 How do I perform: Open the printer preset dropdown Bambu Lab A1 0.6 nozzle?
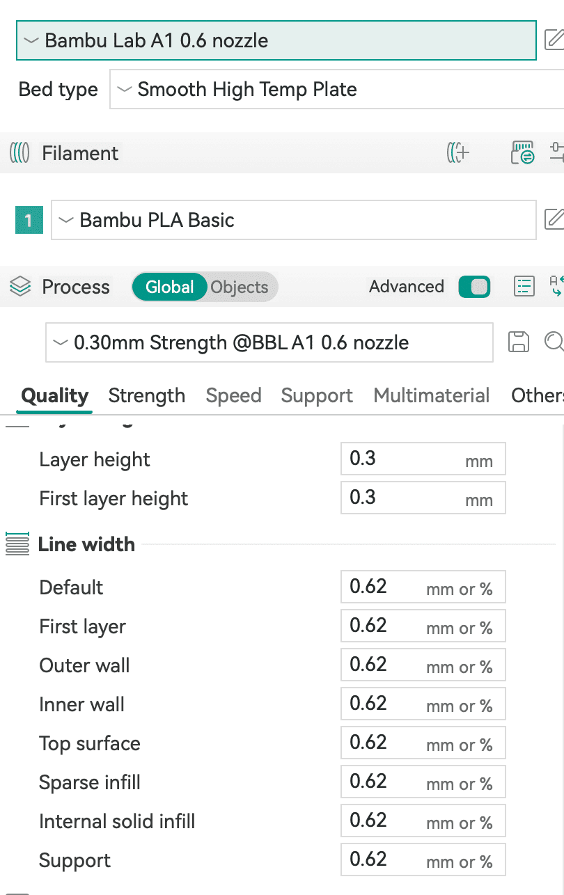point(276,40)
